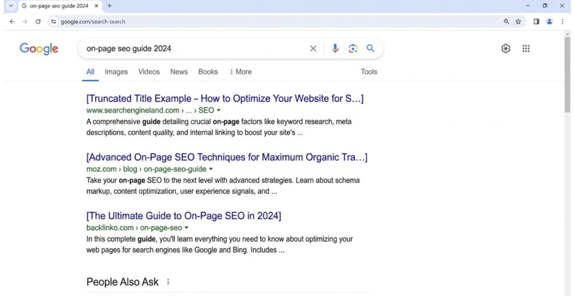Viewport: 574px width, 296px height.
Task: Open the search Tools options
Action: point(369,72)
